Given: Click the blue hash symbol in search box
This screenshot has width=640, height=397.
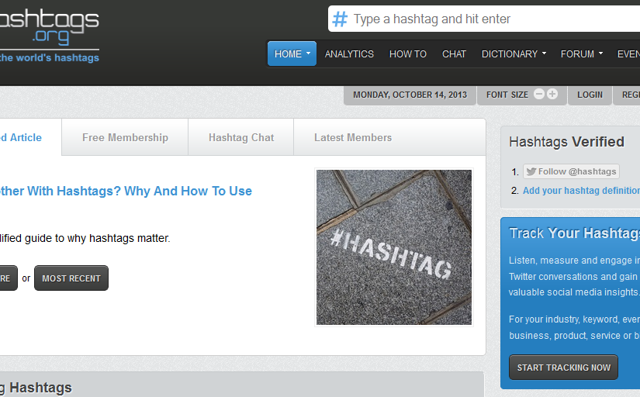Looking at the screenshot, I should (340, 19).
